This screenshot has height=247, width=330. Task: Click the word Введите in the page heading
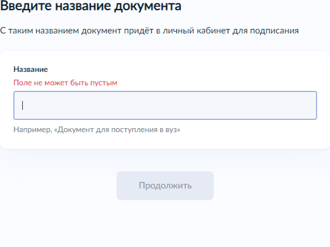click(26, 6)
